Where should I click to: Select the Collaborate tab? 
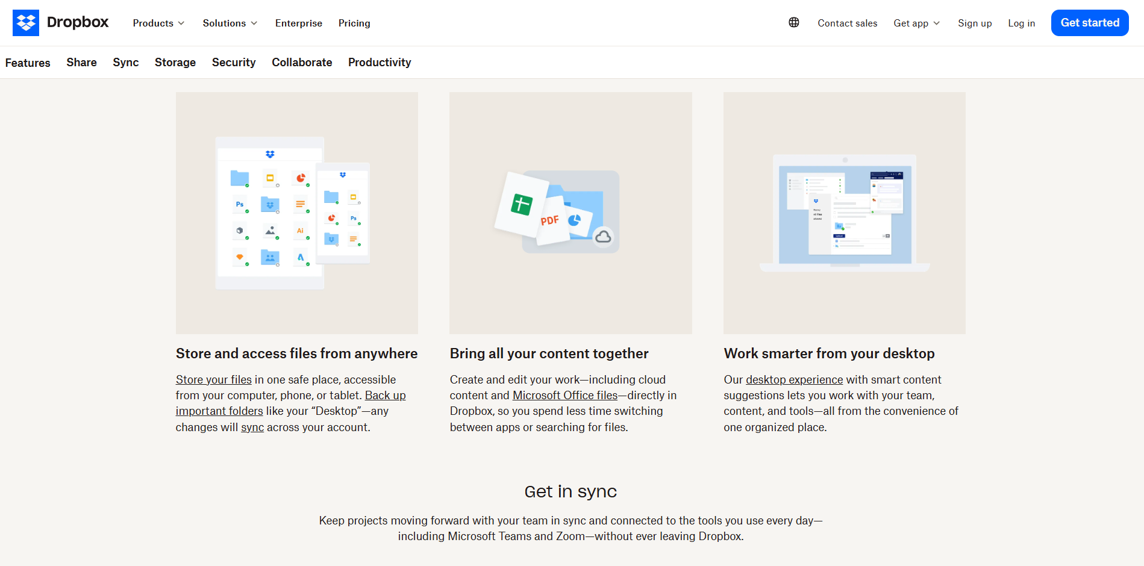click(302, 63)
